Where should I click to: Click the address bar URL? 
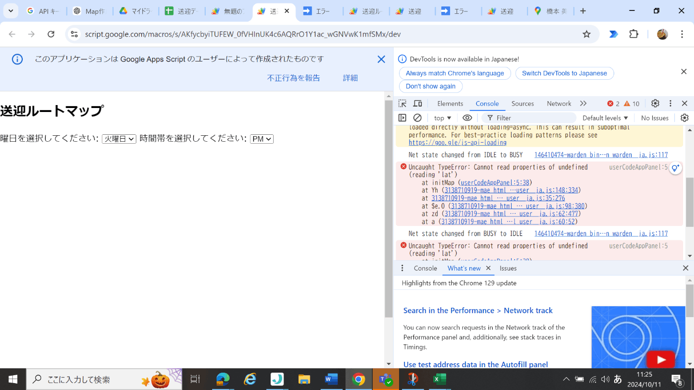pyautogui.click(x=243, y=34)
